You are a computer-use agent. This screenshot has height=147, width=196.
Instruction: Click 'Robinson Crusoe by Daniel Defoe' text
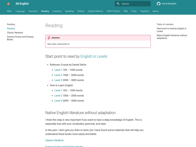(68, 65)
